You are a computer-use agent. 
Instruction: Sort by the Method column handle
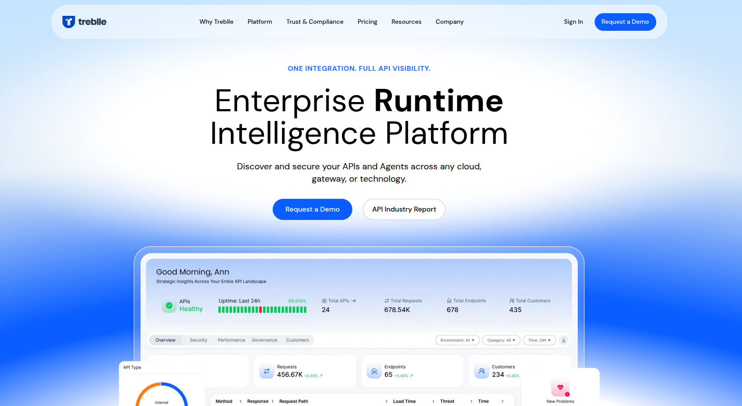tap(241, 401)
